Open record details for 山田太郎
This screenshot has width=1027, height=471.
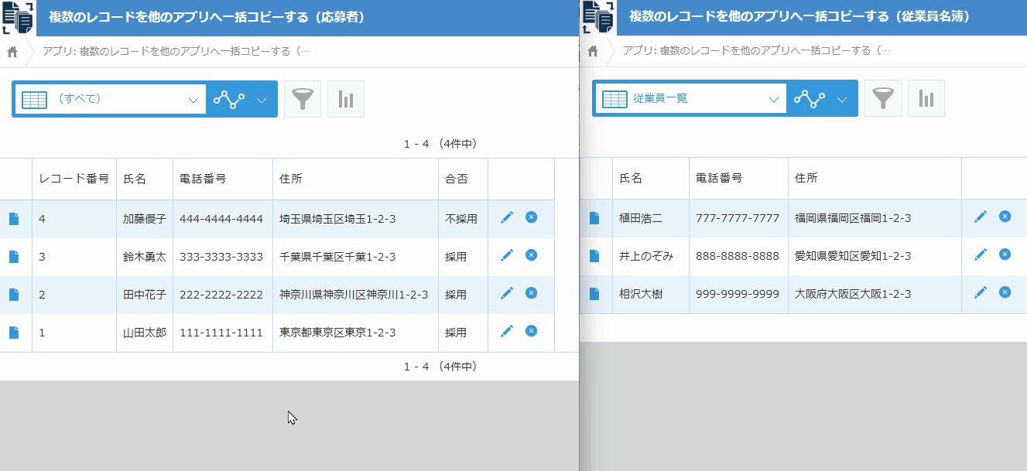coord(13,333)
